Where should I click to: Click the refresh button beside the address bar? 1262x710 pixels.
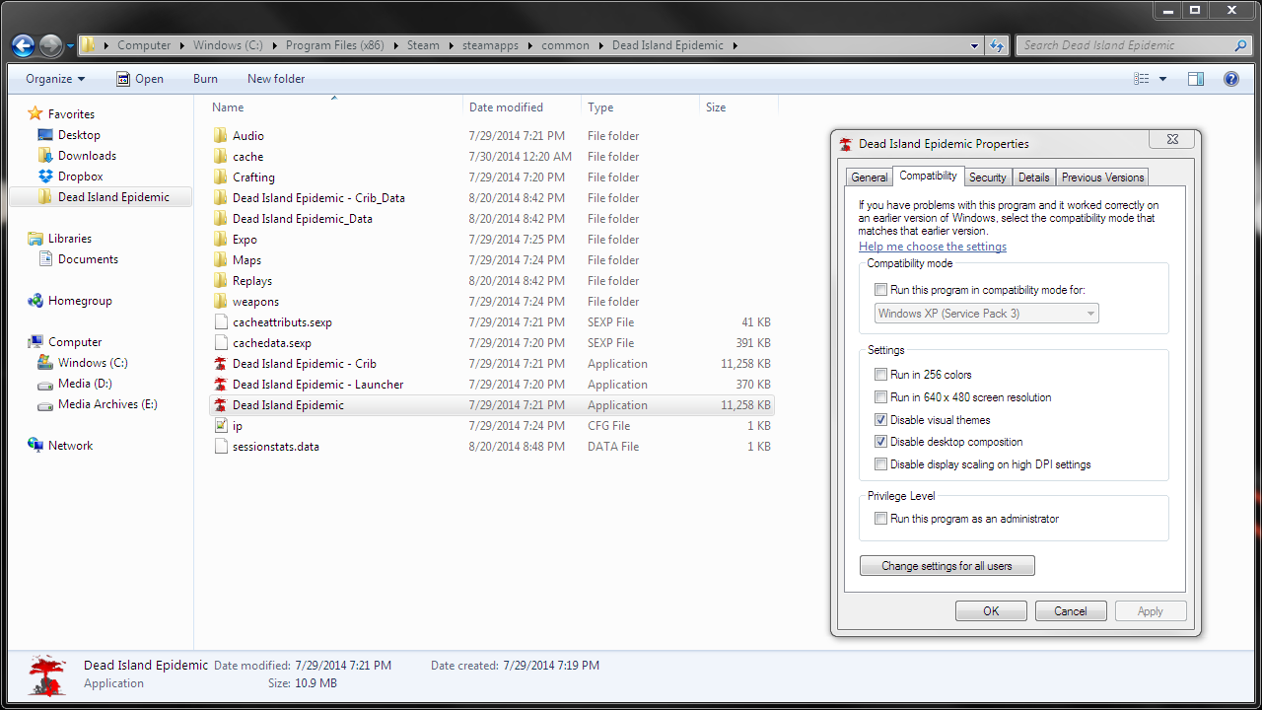click(x=997, y=45)
